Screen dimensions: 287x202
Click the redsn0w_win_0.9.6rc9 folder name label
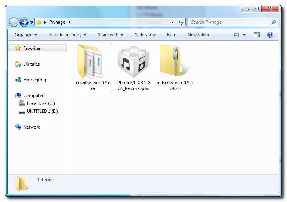[92, 85]
